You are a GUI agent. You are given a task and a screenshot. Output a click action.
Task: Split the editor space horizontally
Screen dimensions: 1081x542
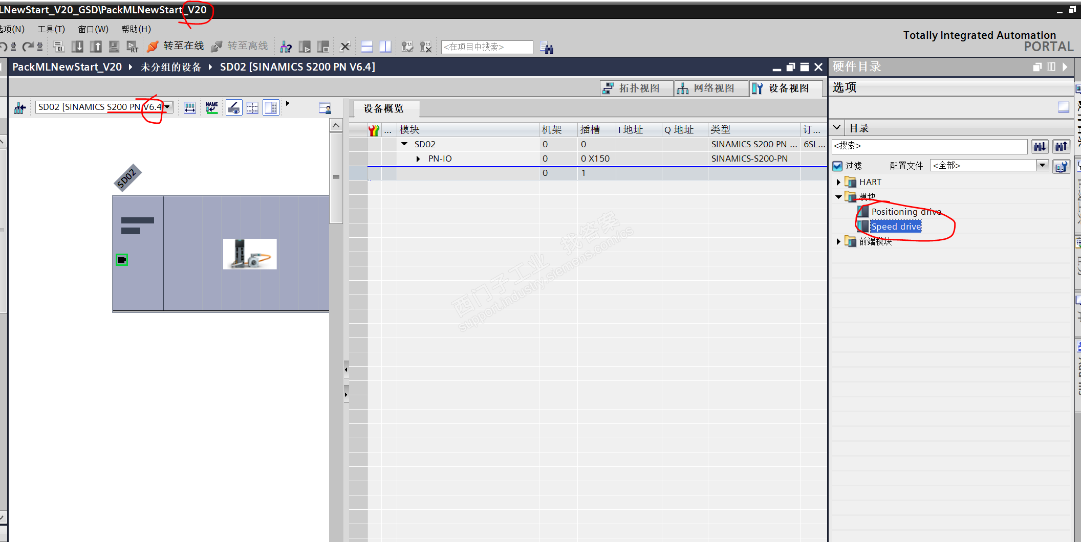(x=367, y=47)
